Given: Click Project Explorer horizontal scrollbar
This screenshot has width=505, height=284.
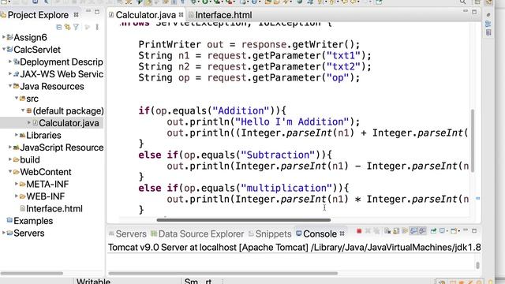Looking at the screenshot, I should coord(32,274).
